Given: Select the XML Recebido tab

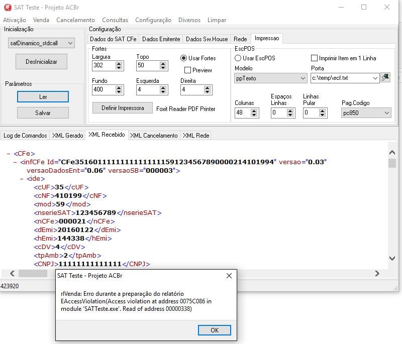Looking at the screenshot, I should click(107, 135).
